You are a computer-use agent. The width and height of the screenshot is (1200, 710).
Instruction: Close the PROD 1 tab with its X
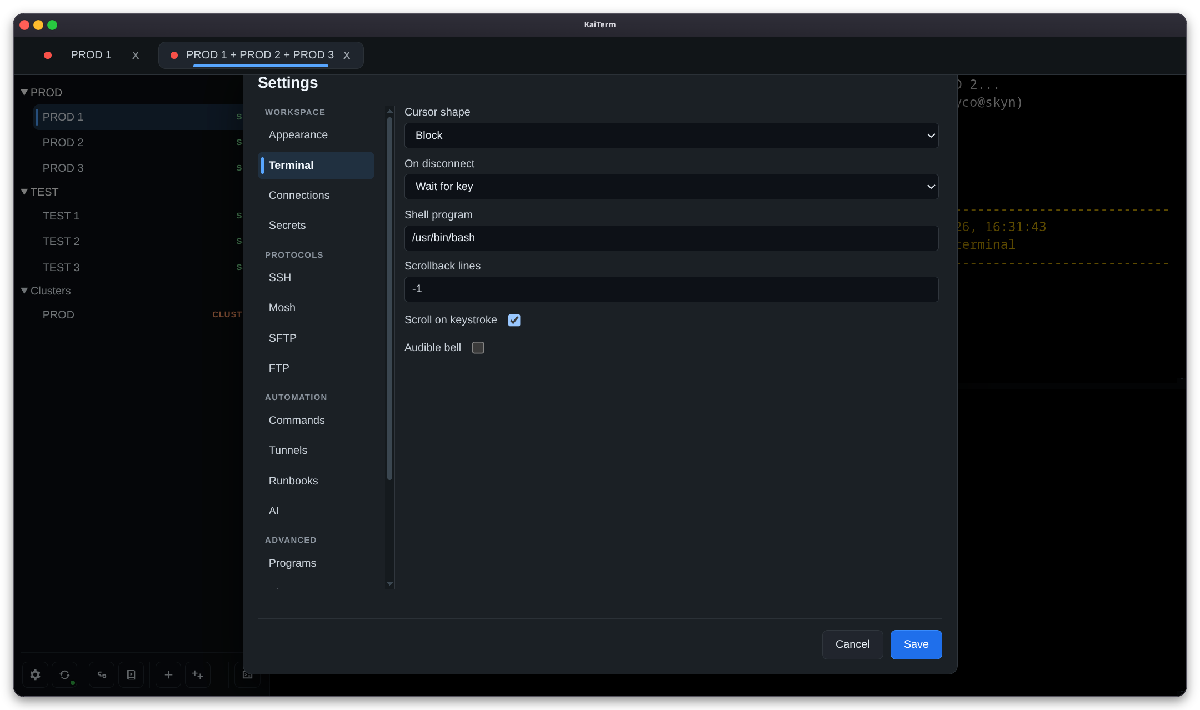coord(136,55)
